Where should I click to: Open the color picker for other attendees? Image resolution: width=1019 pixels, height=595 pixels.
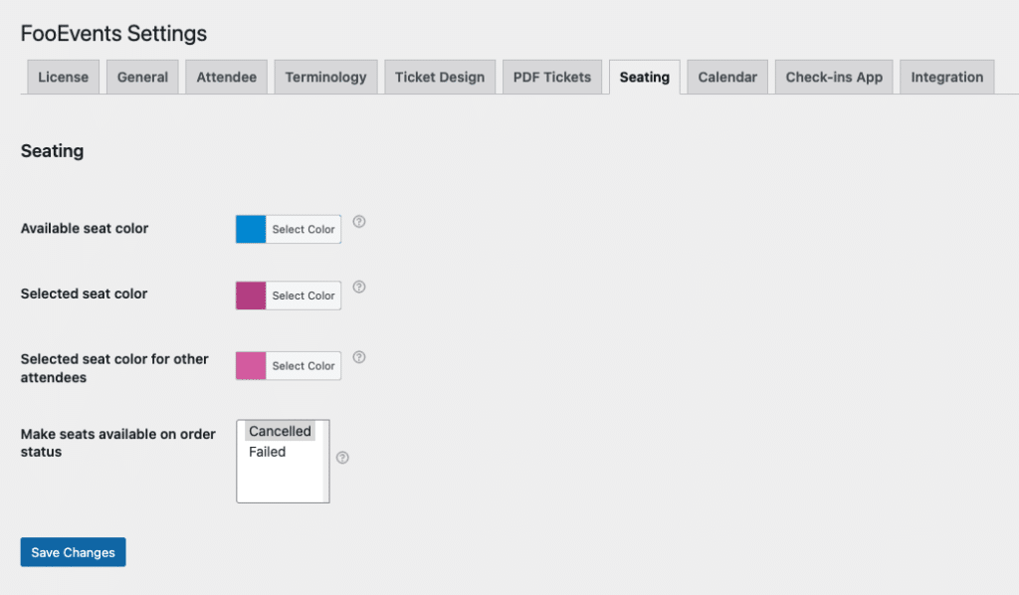coord(302,365)
